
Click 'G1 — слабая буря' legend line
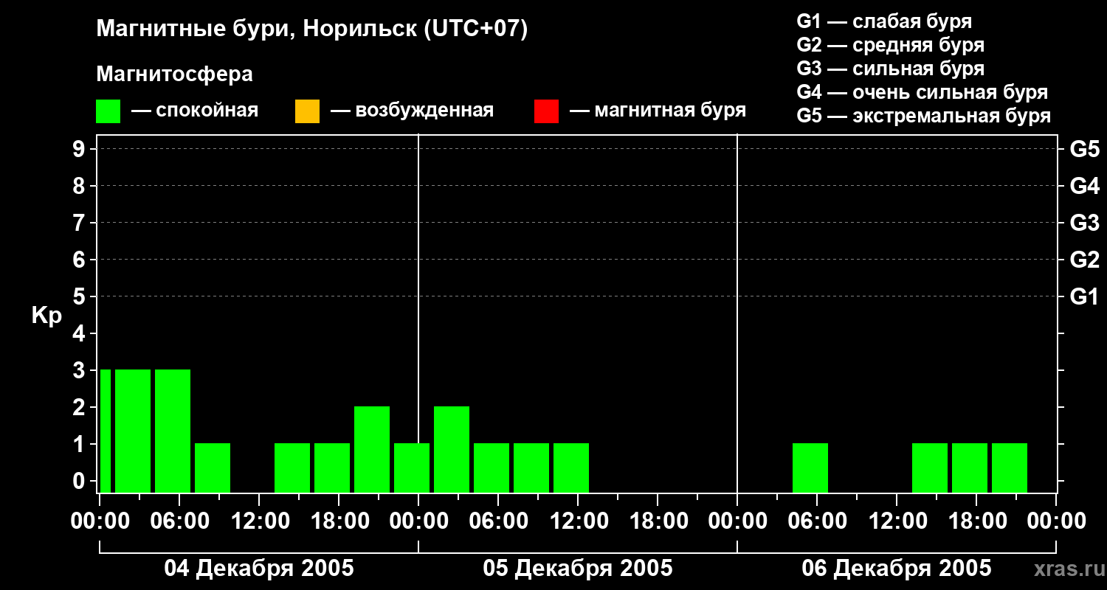pyautogui.click(x=884, y=21)
